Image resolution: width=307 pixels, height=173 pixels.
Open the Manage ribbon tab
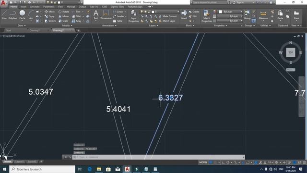71,7
